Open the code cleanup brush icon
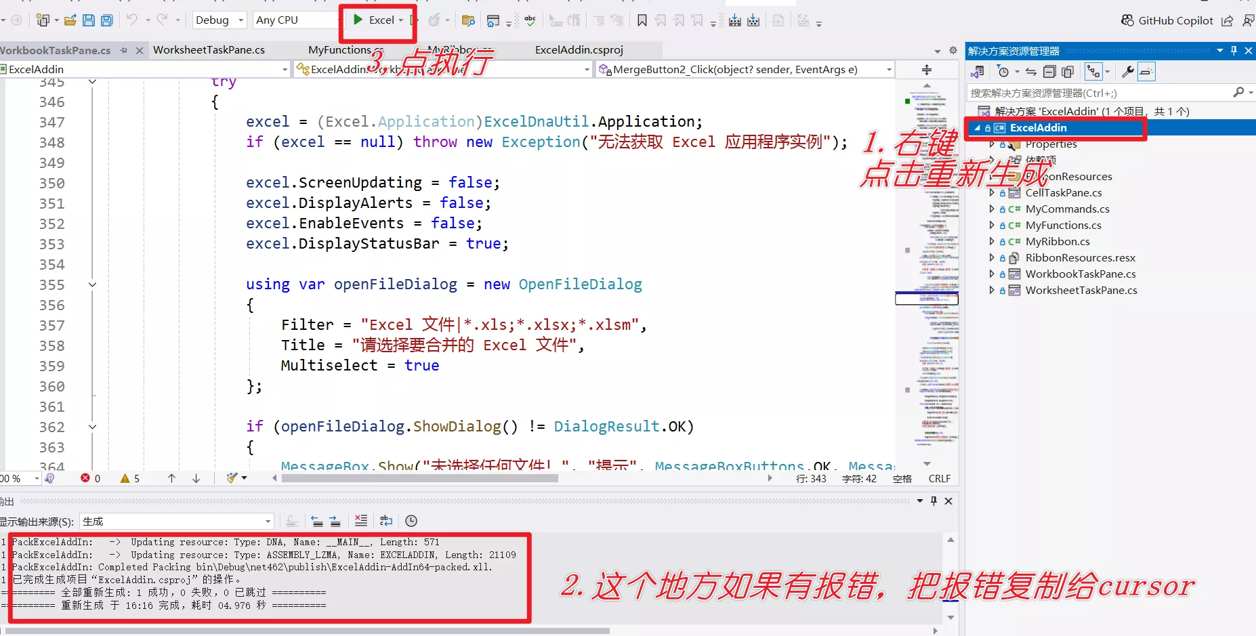Viewport: 1256px width, 636px height. (232, 478)
